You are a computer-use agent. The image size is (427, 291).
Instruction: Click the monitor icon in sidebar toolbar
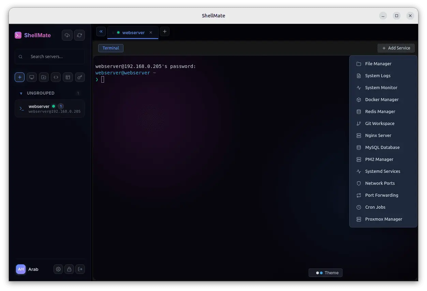tap(32, 77)
